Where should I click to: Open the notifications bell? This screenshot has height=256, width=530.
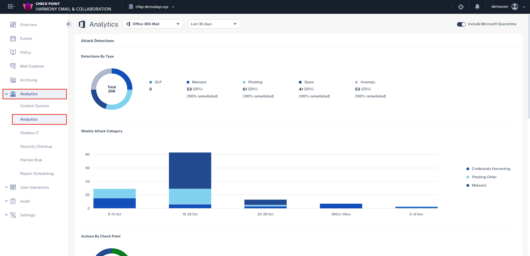(477, 7)
